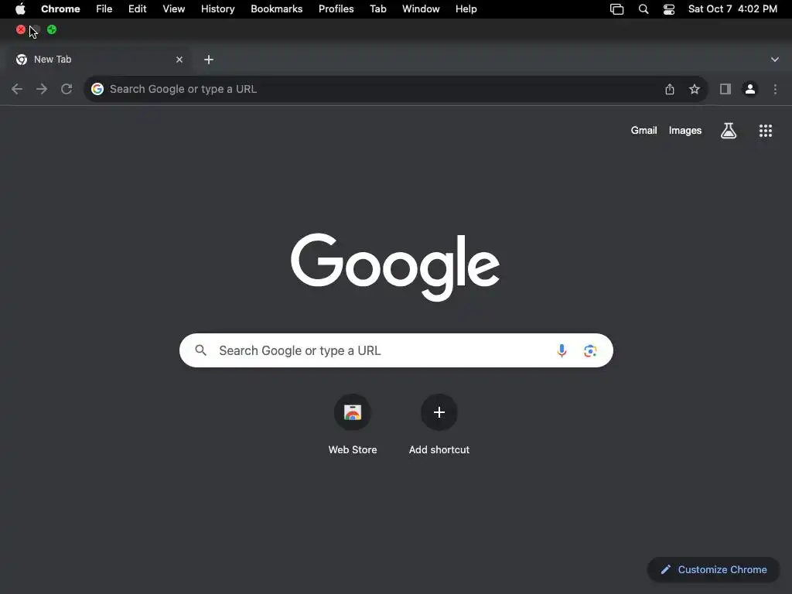Click the Google logo
Viewport: 792px width, 594px height.
point(395,267)
